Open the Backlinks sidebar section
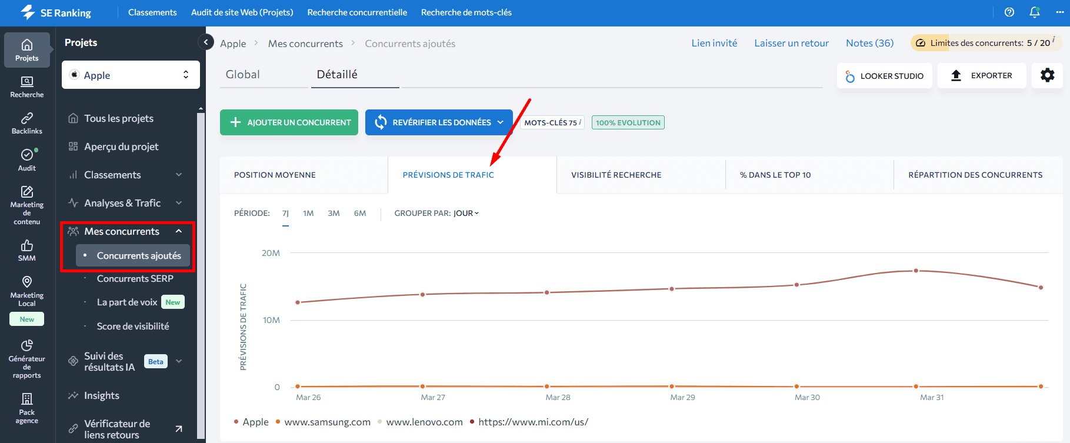The image size is (1070, 443). click(27, 124)
